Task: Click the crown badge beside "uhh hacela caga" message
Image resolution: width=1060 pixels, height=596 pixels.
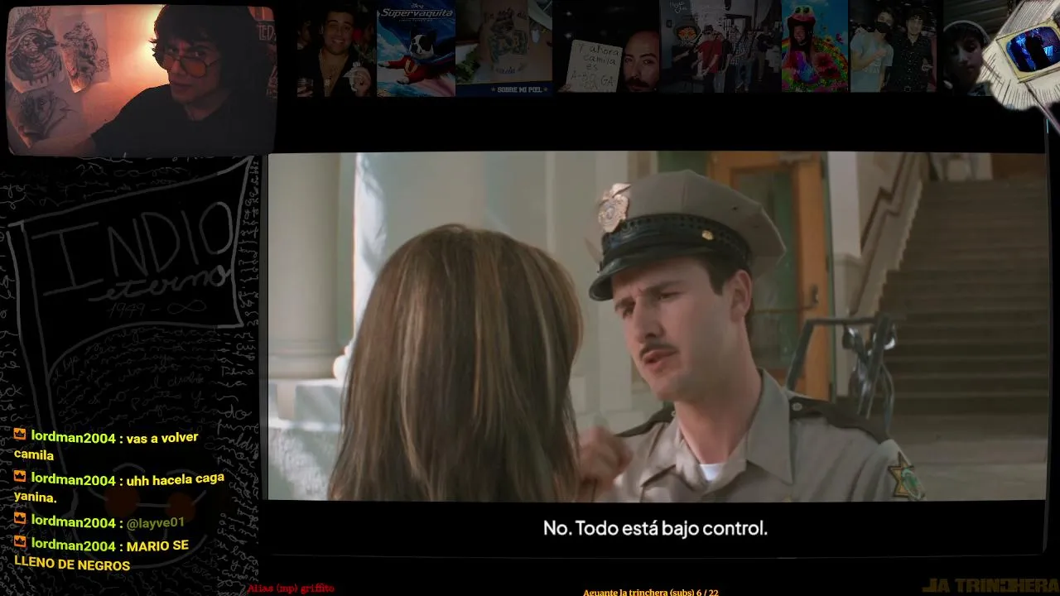Action: [20, 477]
